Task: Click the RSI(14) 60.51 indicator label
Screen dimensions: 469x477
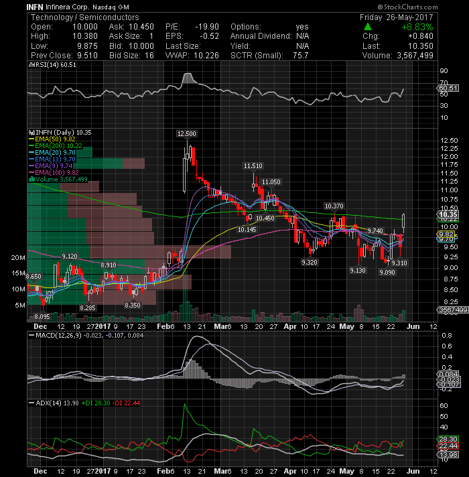Action: [56, 65]
